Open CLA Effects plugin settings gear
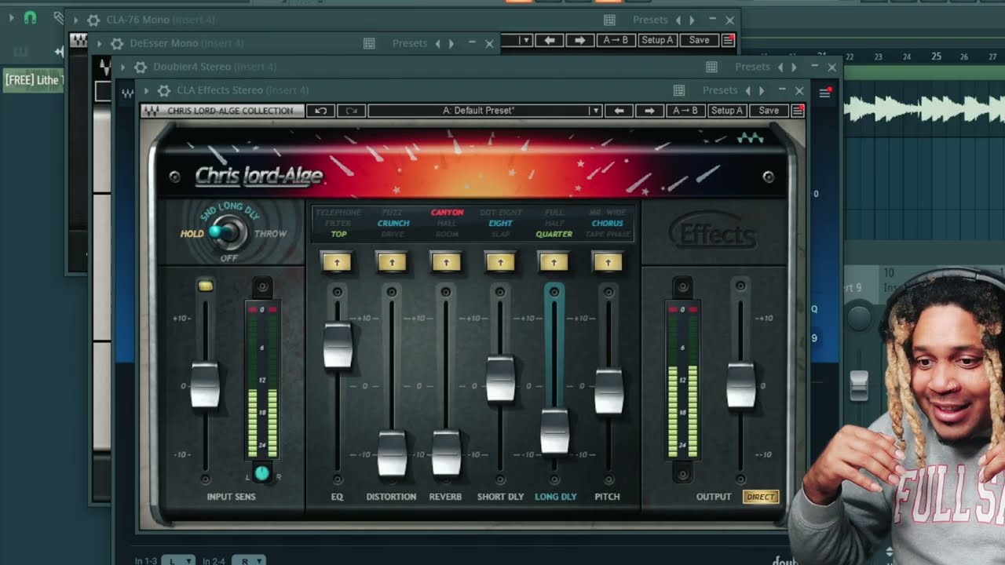This screenshot has height=565, width=1005. point(164,90)
